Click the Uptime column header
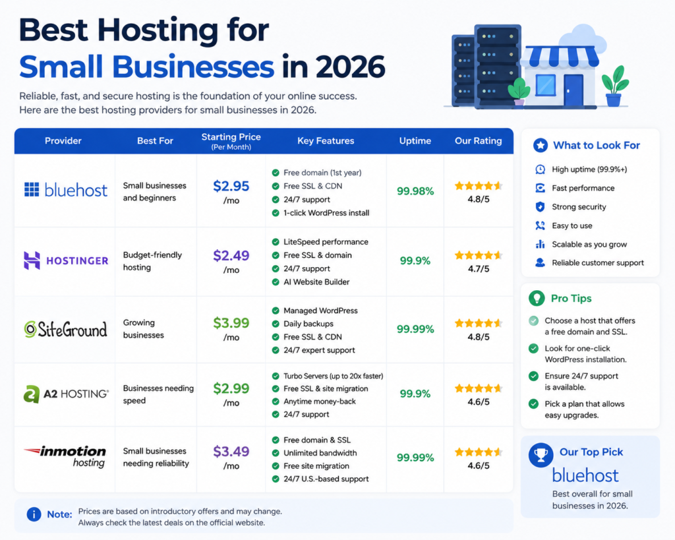 [415, 141]
